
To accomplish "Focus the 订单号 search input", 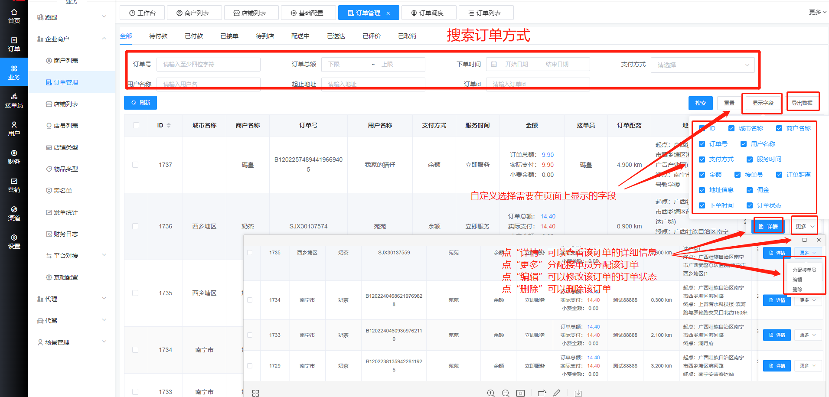I will pos(208,64).
